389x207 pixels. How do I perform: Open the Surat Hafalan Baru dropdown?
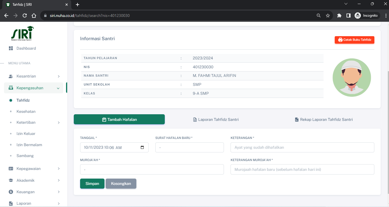(189, 147)
